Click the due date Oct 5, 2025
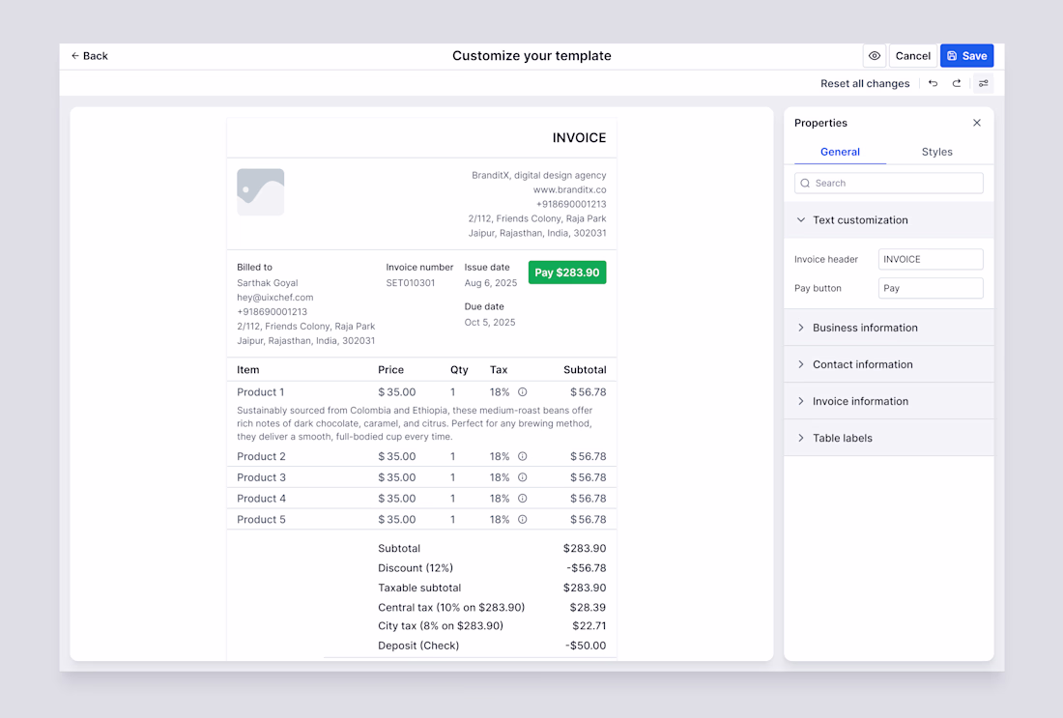 (x=490, y=322)
